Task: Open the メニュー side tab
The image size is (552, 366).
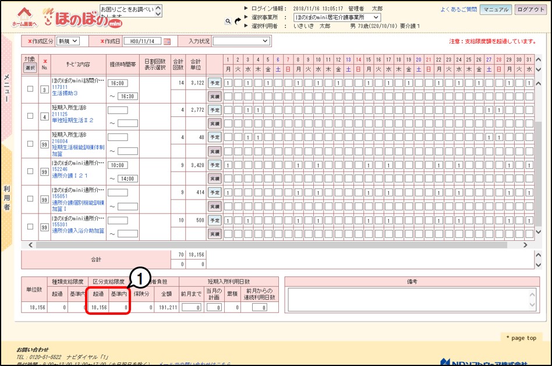Action: (x=6, y=88)
